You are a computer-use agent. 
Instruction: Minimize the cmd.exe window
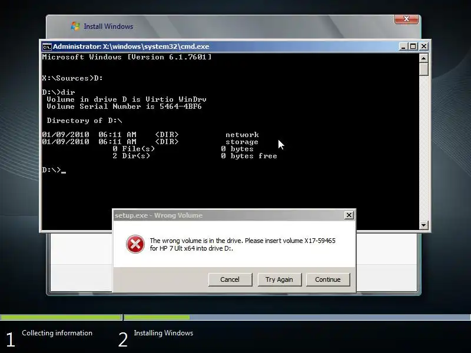(x=403, y=46)
